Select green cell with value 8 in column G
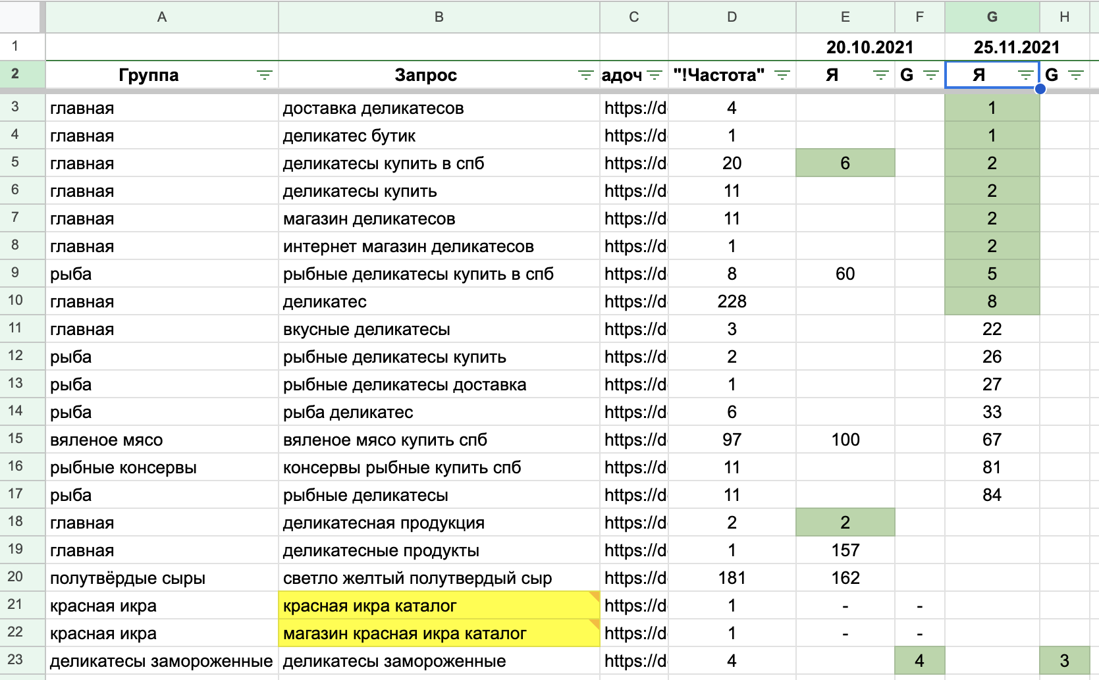Screen dimensions: 1099x680 coord(992,301)
